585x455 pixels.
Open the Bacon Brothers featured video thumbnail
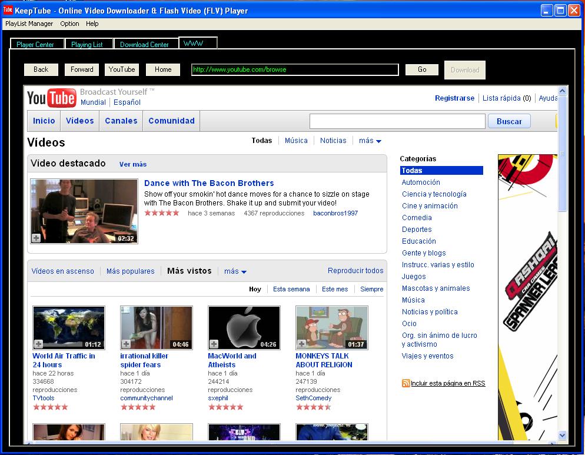84,211
